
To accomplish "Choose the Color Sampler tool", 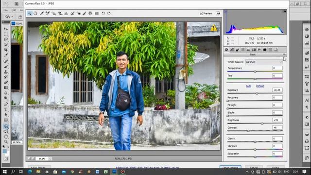I will 48,13.
